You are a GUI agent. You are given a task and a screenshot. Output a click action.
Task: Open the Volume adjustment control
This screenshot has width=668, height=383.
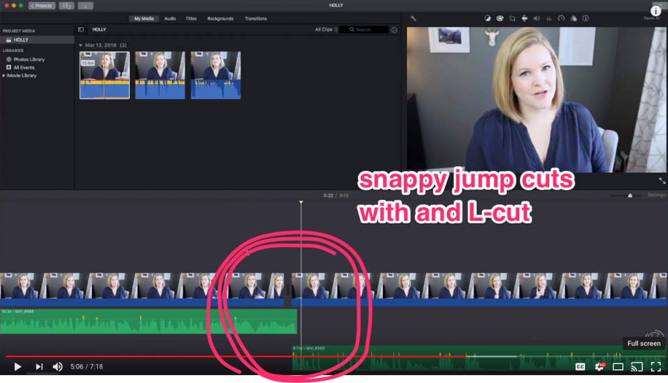point(537,19)
